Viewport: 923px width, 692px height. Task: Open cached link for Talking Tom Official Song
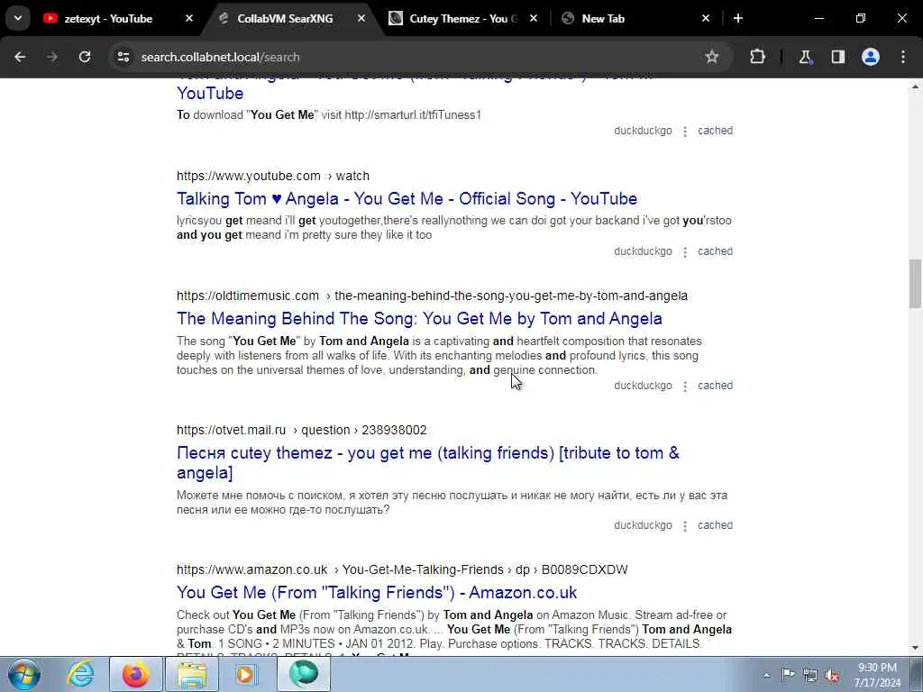tap(715, 251)
